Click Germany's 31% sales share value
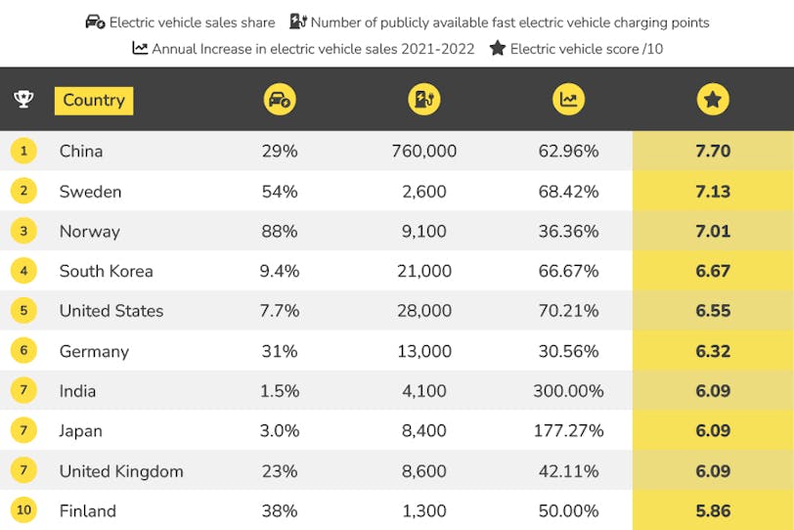794x530 pixels. coord(280,351)
